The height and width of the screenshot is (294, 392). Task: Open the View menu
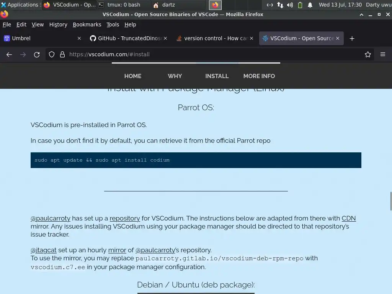[38, 24]
